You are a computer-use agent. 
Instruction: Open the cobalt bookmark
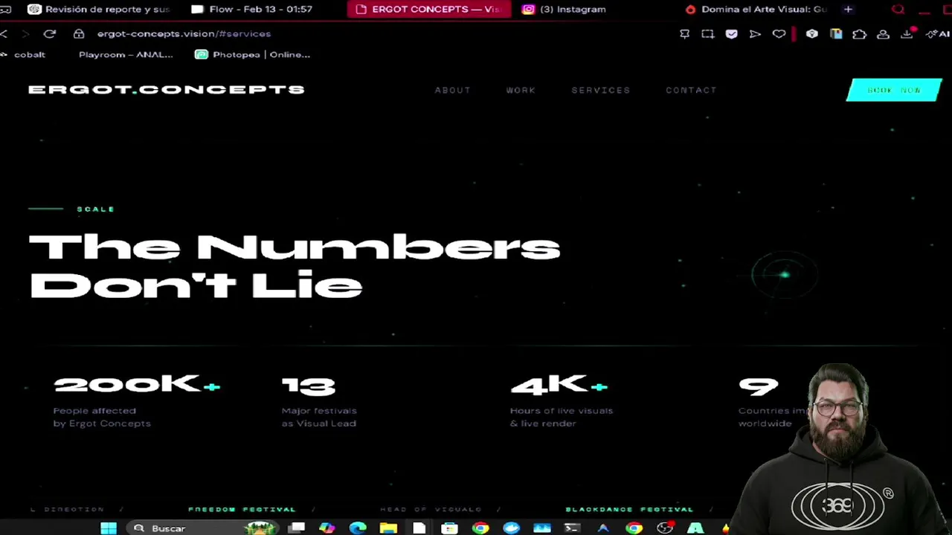24,54
